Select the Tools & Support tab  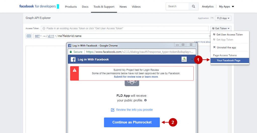tap(104, 7)
